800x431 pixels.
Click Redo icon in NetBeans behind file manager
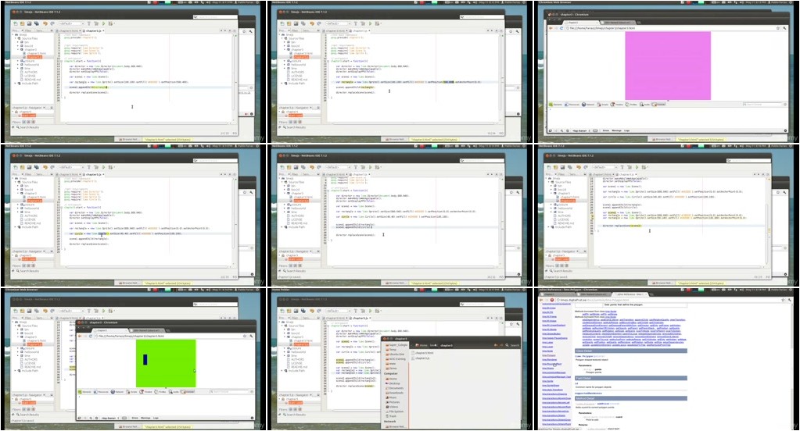point(319,311)
